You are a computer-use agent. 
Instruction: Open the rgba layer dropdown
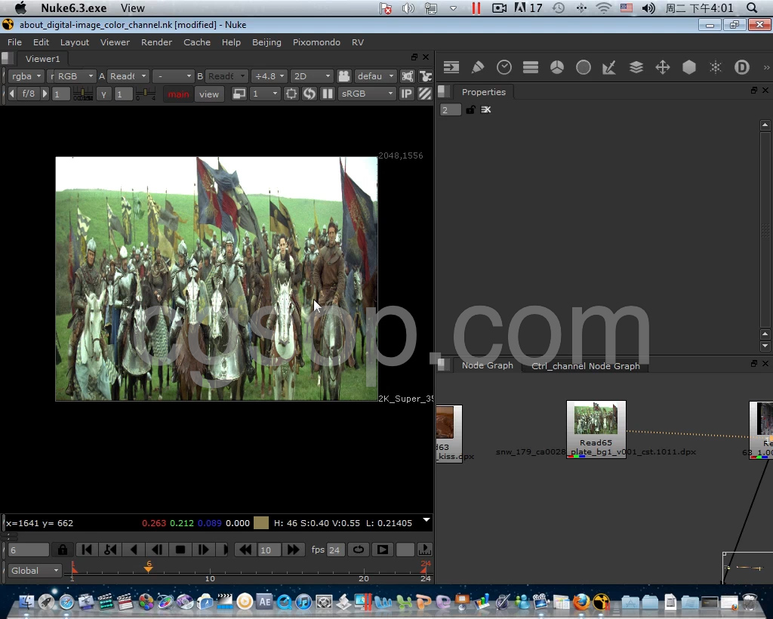(26, 76)
